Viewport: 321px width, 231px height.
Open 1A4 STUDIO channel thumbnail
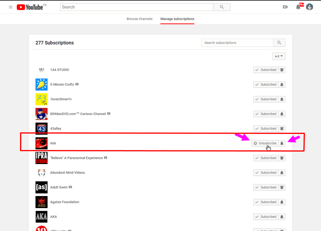42,70
